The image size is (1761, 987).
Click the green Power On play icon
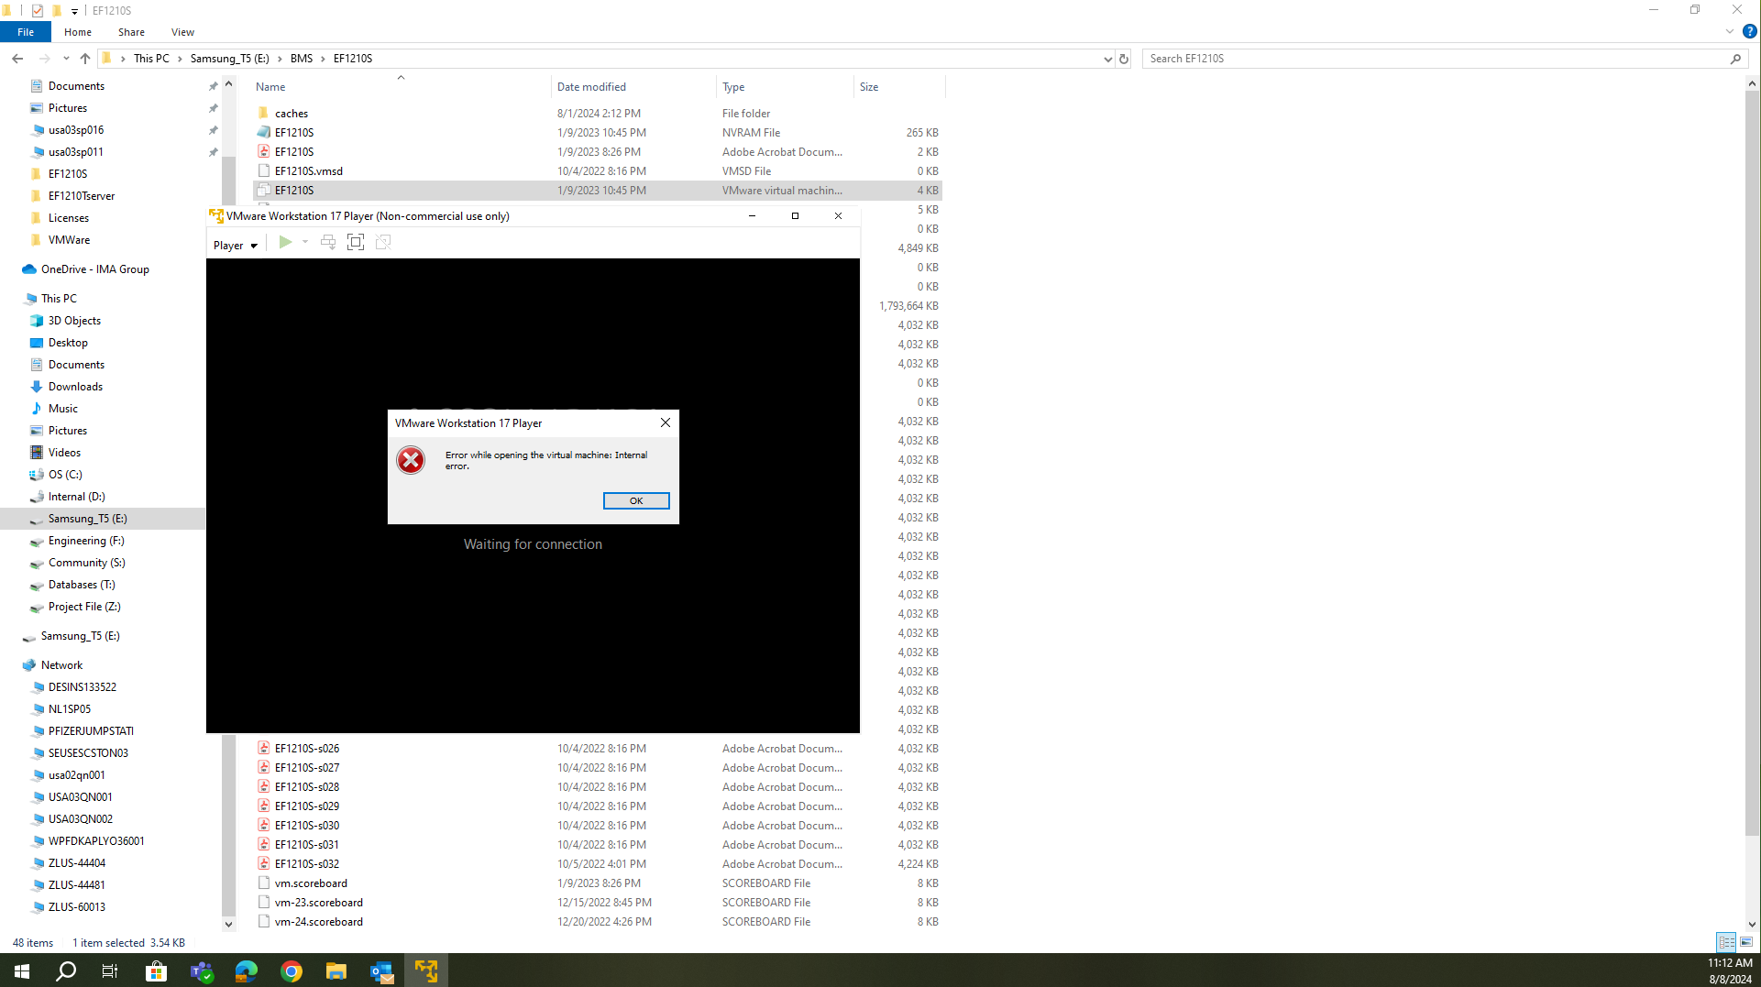285,242
